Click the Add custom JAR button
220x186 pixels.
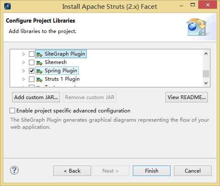36,97
